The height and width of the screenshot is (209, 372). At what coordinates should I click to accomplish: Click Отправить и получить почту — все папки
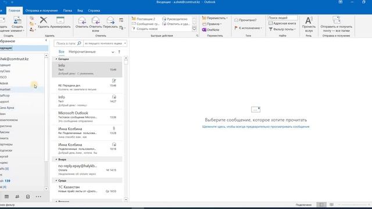pos(336,24)
